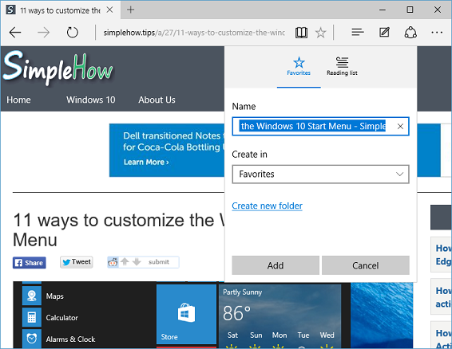Click Learn More in Dell ad

(146, 162)
